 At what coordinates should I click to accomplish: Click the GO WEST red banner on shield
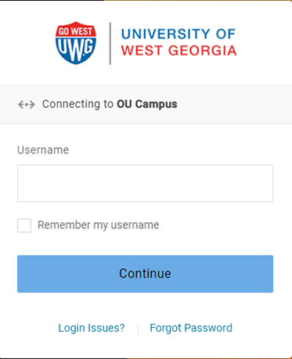tap(76, 31)
